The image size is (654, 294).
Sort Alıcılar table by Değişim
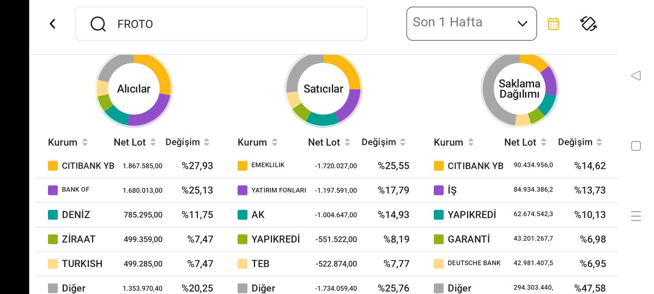click(x=187, y=142)
